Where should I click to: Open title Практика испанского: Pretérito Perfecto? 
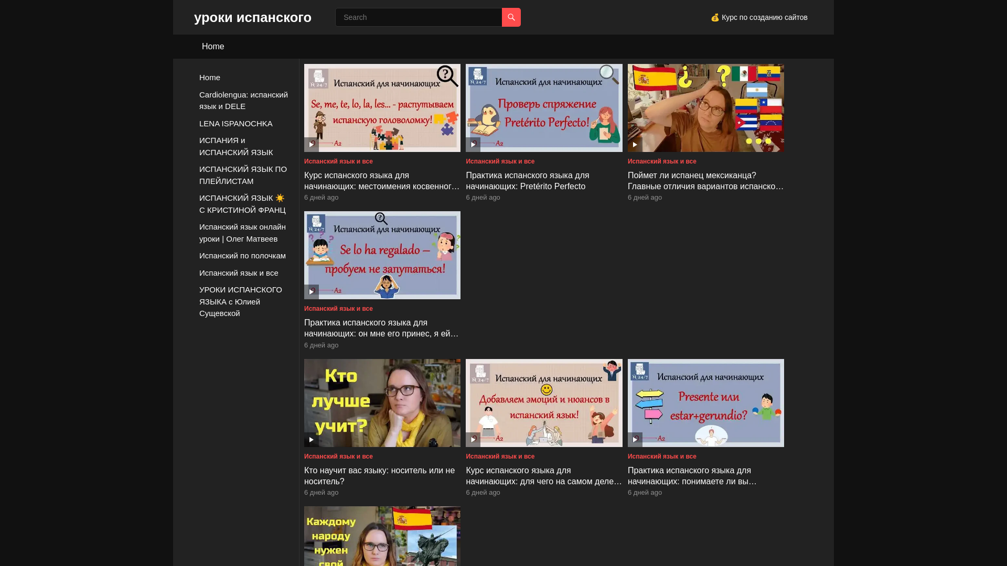(527, 181)
